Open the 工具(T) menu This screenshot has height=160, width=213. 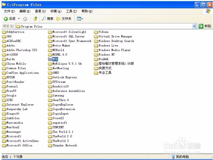coord(71,11)
